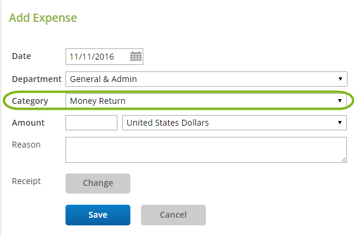Click the Change receipt button
This screenshot has width=354, height=236.
click(98, 183)
